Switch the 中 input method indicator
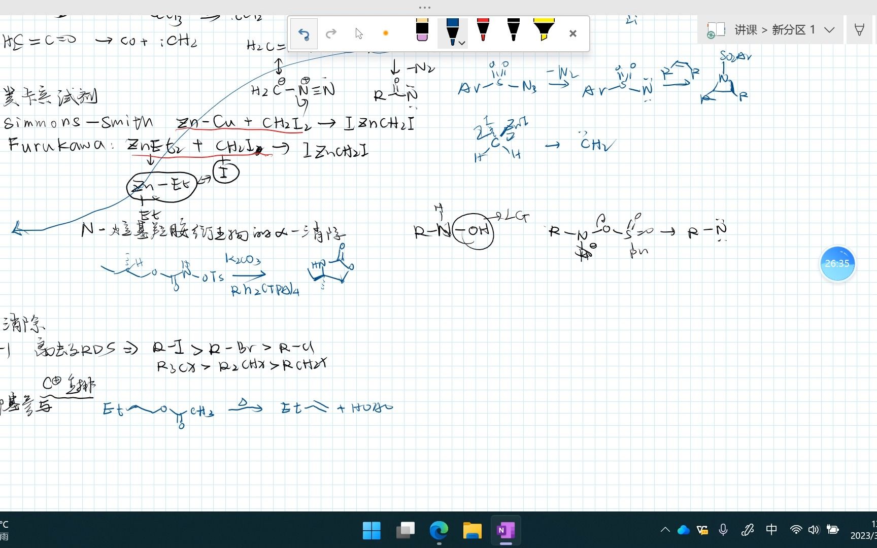The image size is (877, 548). pos(771,530)
